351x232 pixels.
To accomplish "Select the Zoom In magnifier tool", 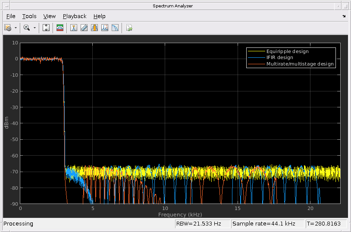I will (27, 28).
